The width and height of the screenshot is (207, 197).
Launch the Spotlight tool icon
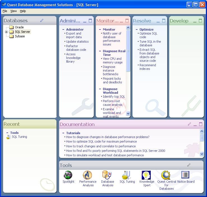[68, 175]
